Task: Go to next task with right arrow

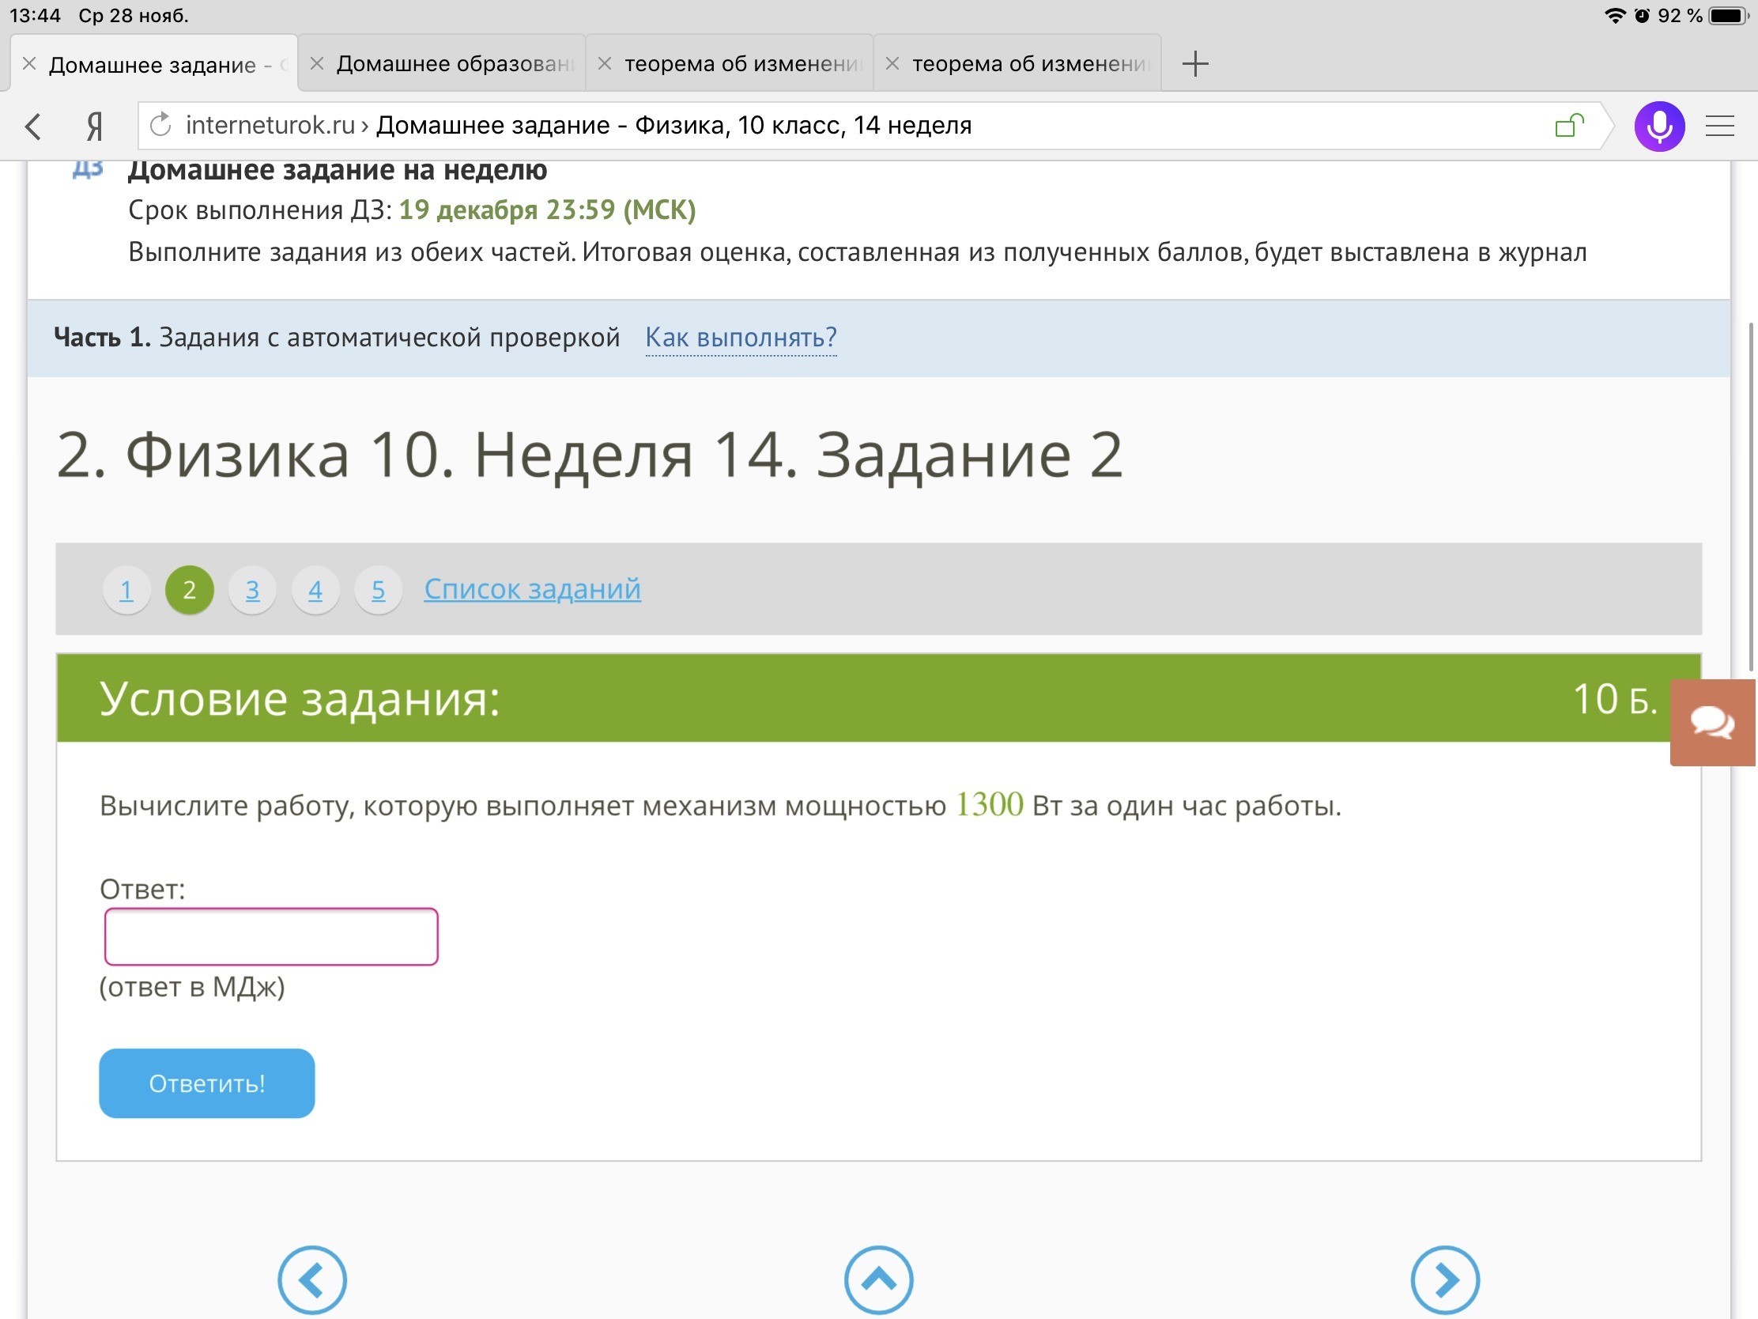Action: 1444,1279
